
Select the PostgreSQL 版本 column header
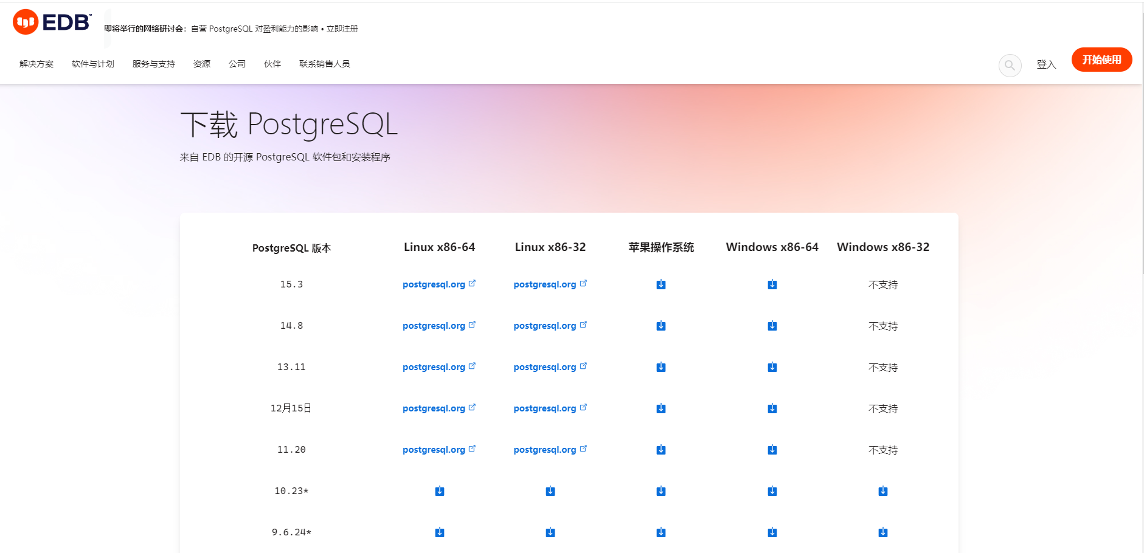[x=291, y=248]
